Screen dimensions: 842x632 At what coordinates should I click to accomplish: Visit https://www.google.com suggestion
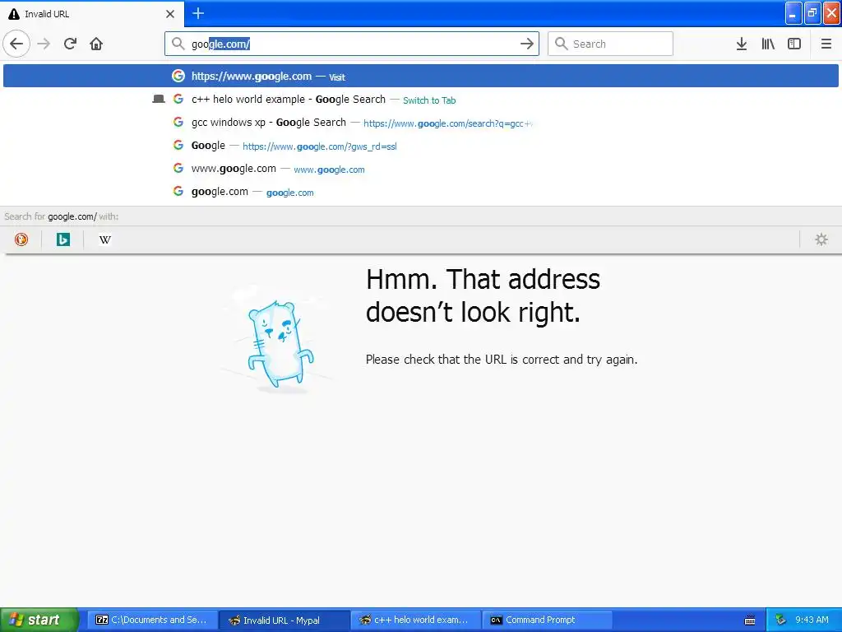[421, 76]
